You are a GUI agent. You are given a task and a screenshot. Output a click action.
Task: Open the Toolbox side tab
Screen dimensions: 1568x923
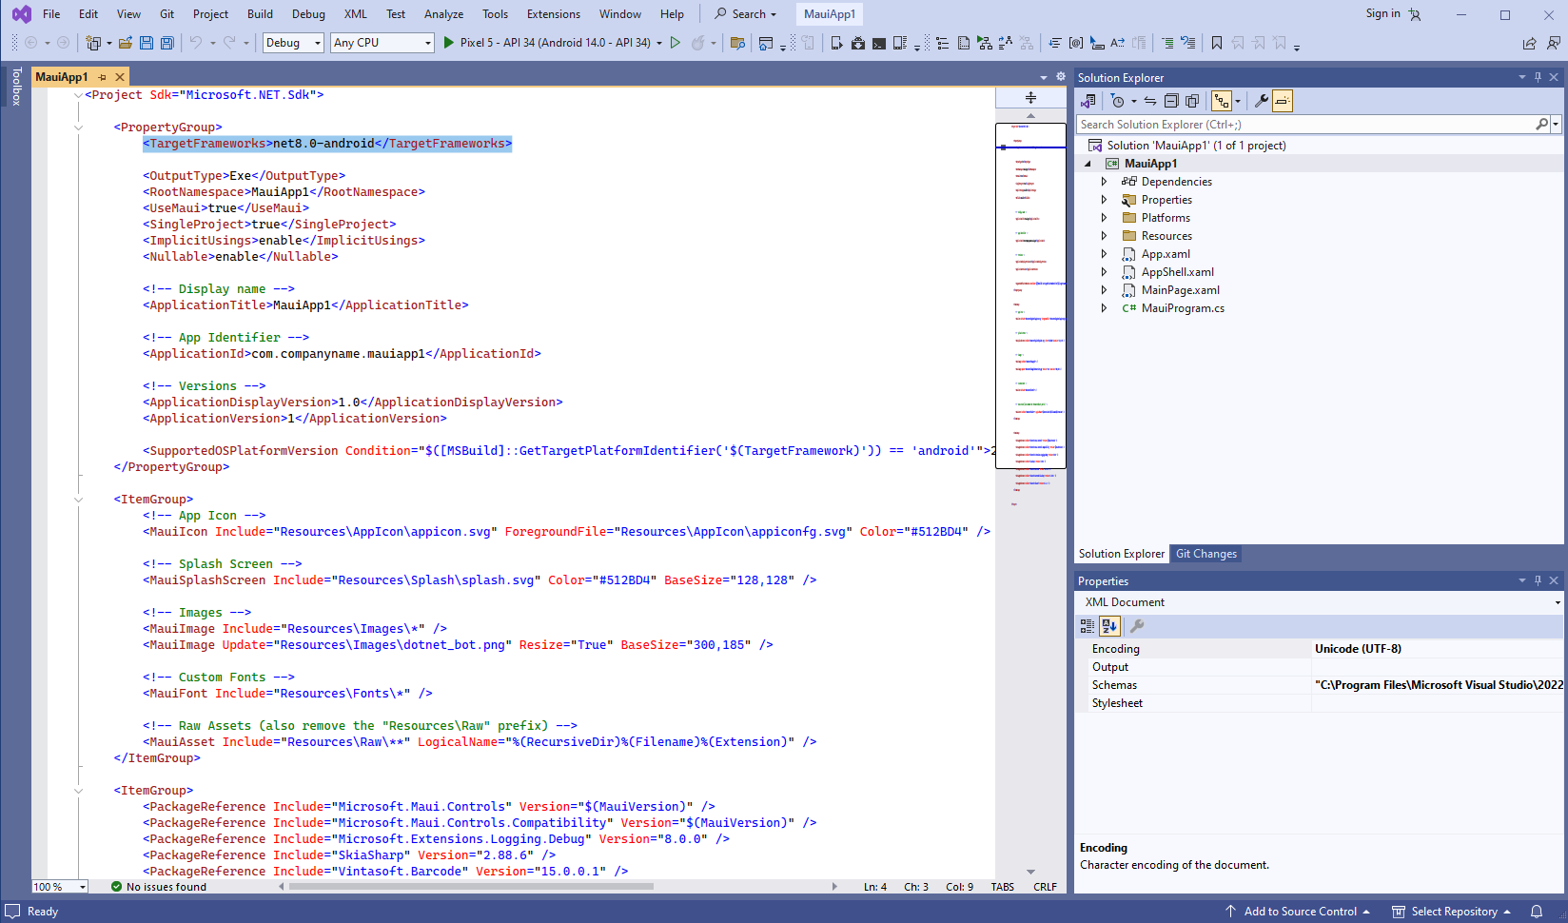(16, 86)
